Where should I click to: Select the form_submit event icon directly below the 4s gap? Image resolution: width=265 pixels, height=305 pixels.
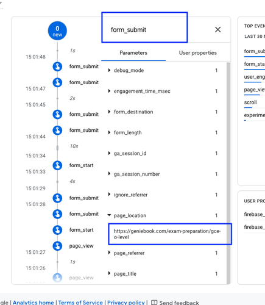[x=57, y=198]
